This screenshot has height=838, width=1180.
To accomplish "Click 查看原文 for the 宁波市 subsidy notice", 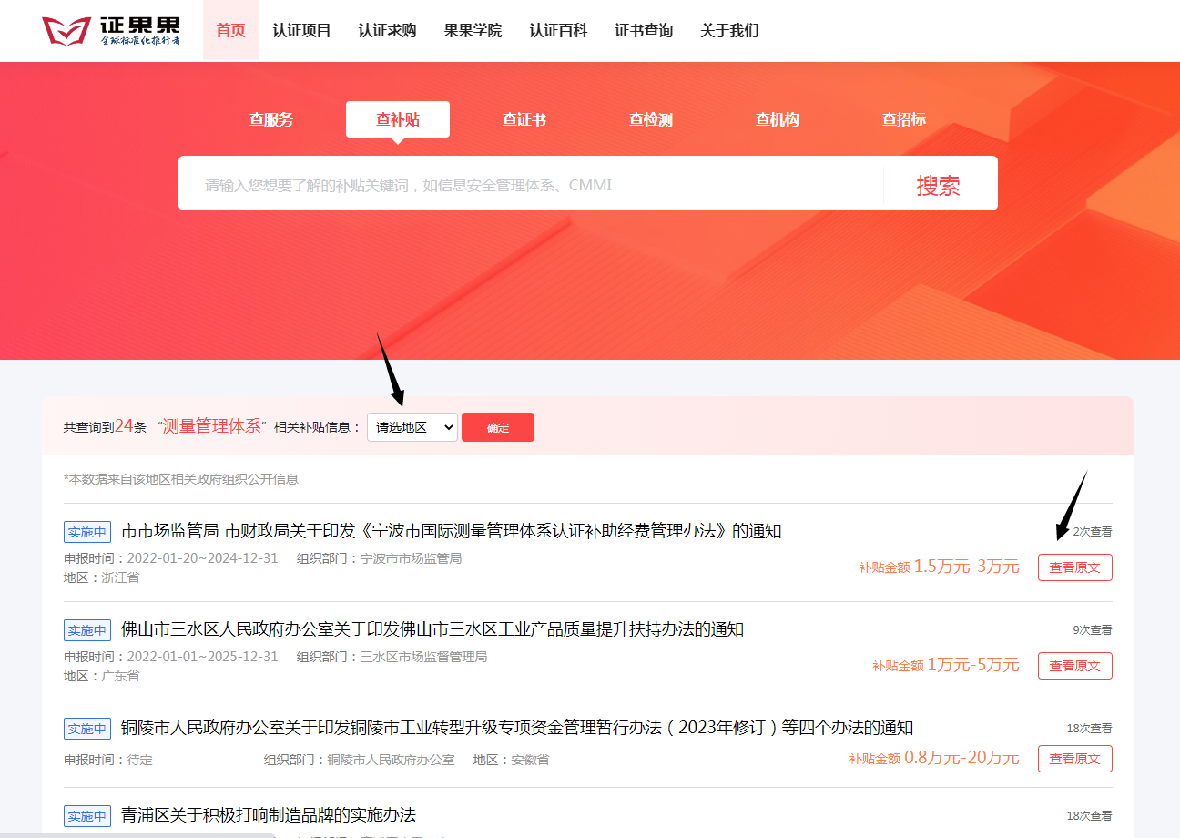I will pos(1074,567).
